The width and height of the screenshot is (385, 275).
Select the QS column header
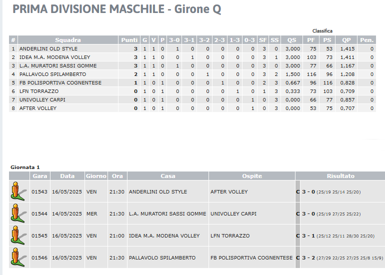(x=291, y=40)
